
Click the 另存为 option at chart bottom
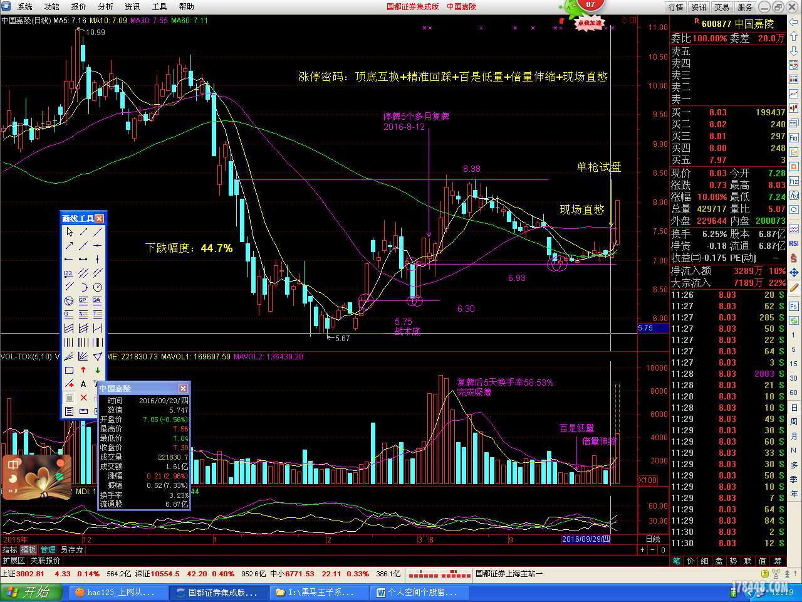pos(71,549)
